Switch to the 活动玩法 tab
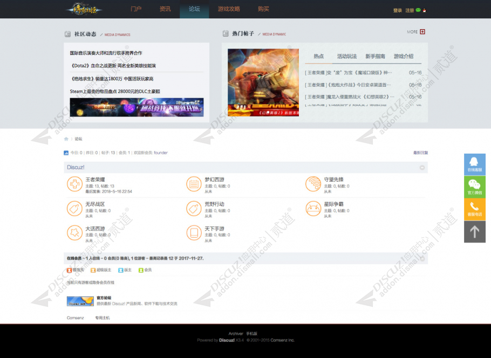 [346, 56]
